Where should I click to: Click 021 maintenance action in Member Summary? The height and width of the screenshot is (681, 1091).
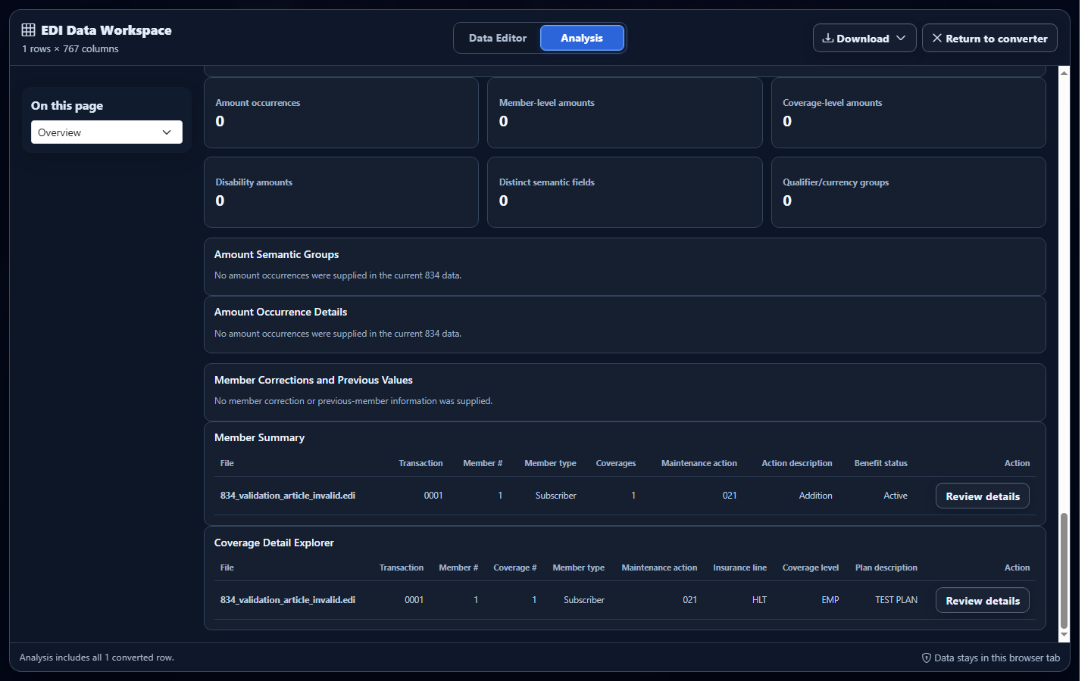coord(730,496)
